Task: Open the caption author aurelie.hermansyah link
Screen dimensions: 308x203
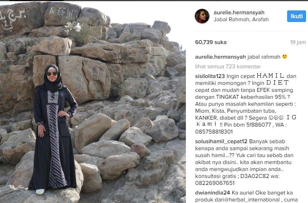Action: tap(220, 57)
